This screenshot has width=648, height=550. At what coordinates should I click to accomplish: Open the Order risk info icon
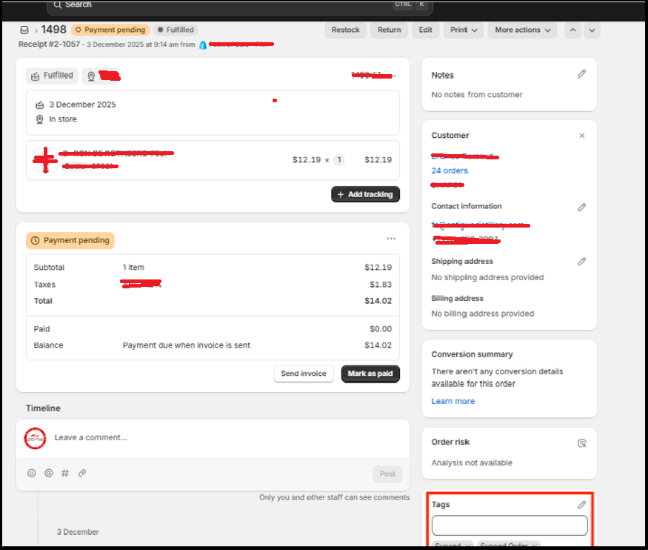[582, 443]
